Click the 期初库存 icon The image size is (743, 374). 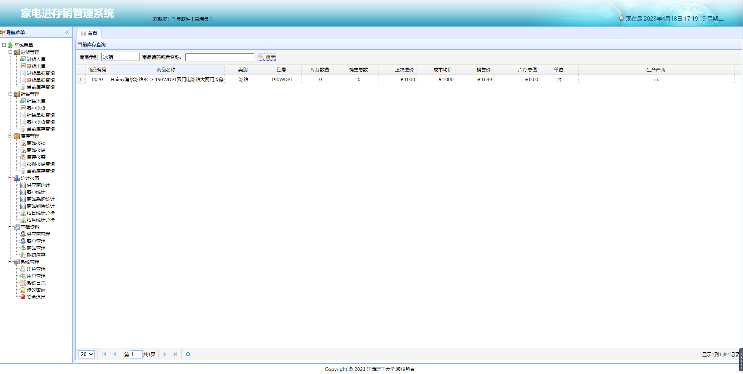point(23,255)
